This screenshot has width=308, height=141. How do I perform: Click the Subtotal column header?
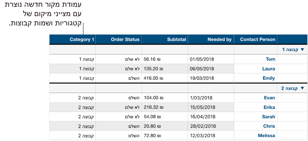point(176,39)
